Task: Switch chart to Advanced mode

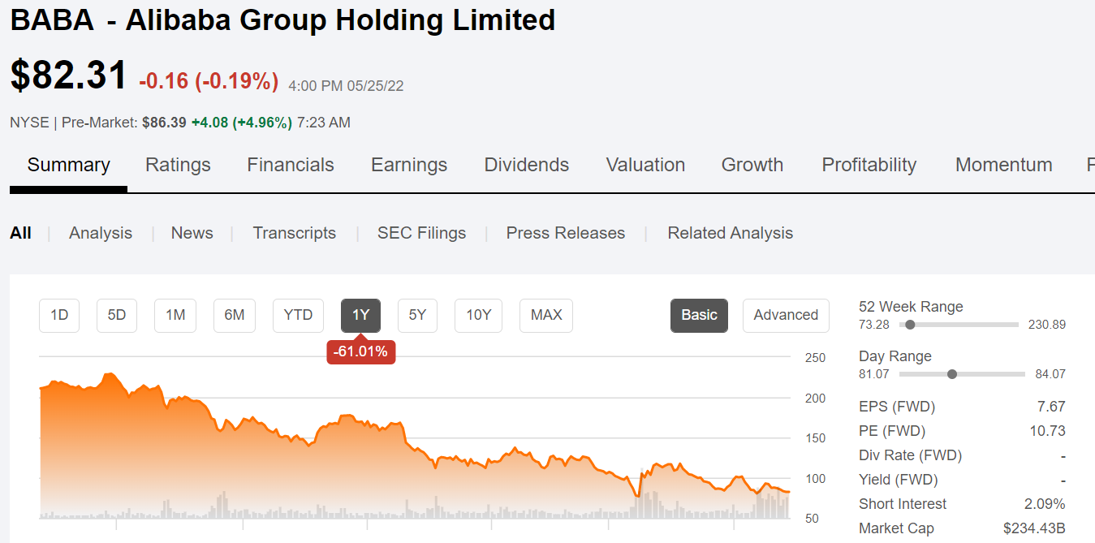Action: (786, 315)
